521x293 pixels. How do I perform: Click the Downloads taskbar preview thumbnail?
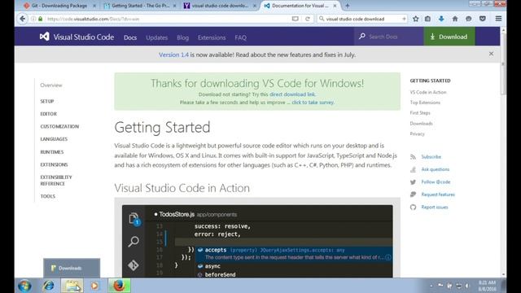(x=72, y=268)
